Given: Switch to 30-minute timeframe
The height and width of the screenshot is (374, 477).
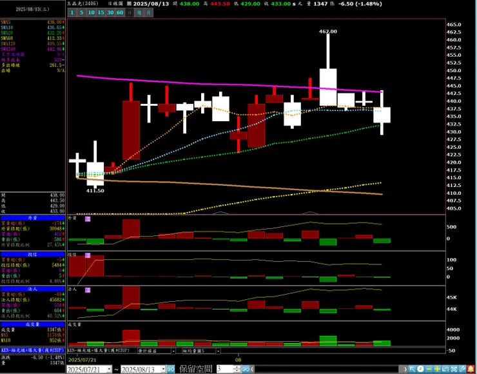Looking at the screenshot, I should click(110, 12).
